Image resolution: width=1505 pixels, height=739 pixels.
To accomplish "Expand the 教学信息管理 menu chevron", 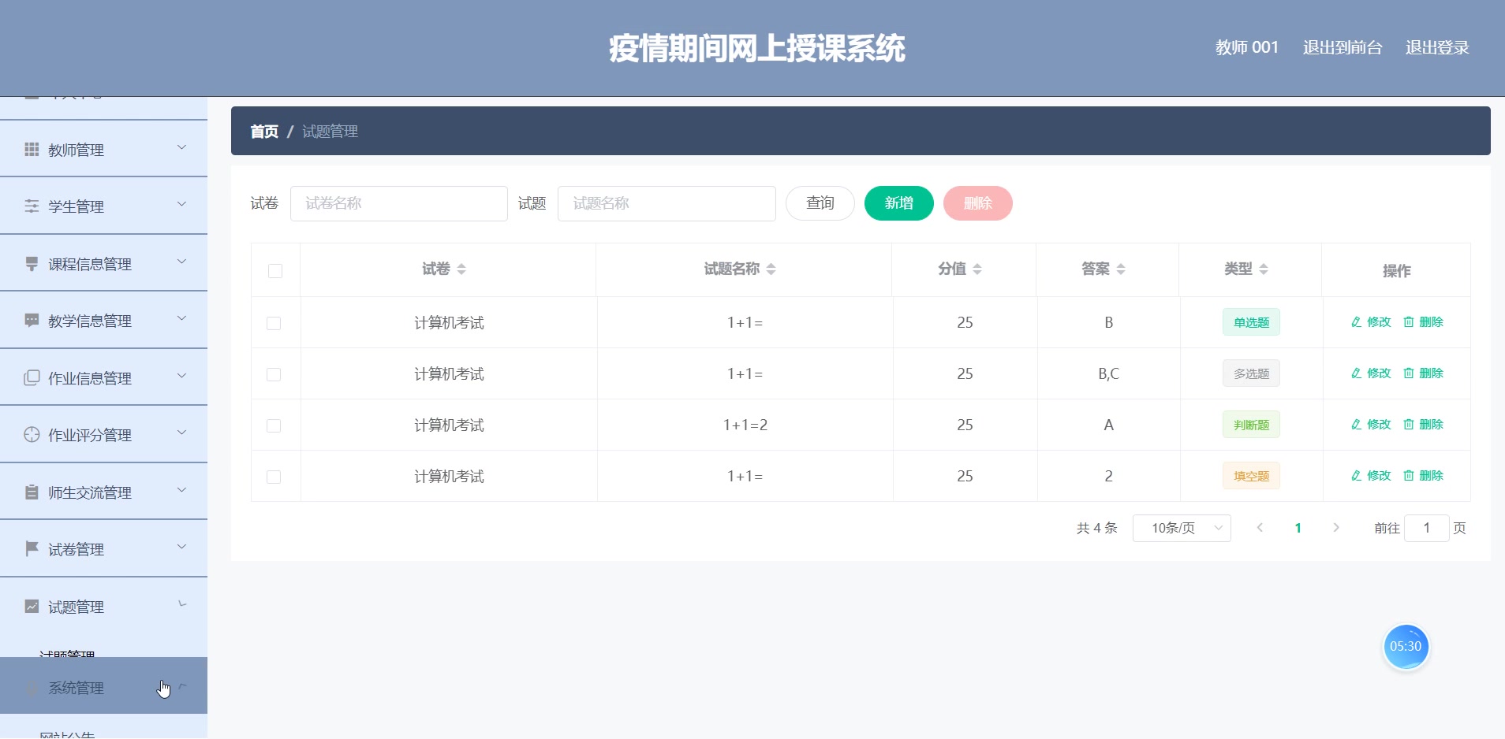I will (181, 318).
